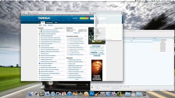Open the Calendar icon showing 20
The image size is (175, 98).
[x=64, y=94]
